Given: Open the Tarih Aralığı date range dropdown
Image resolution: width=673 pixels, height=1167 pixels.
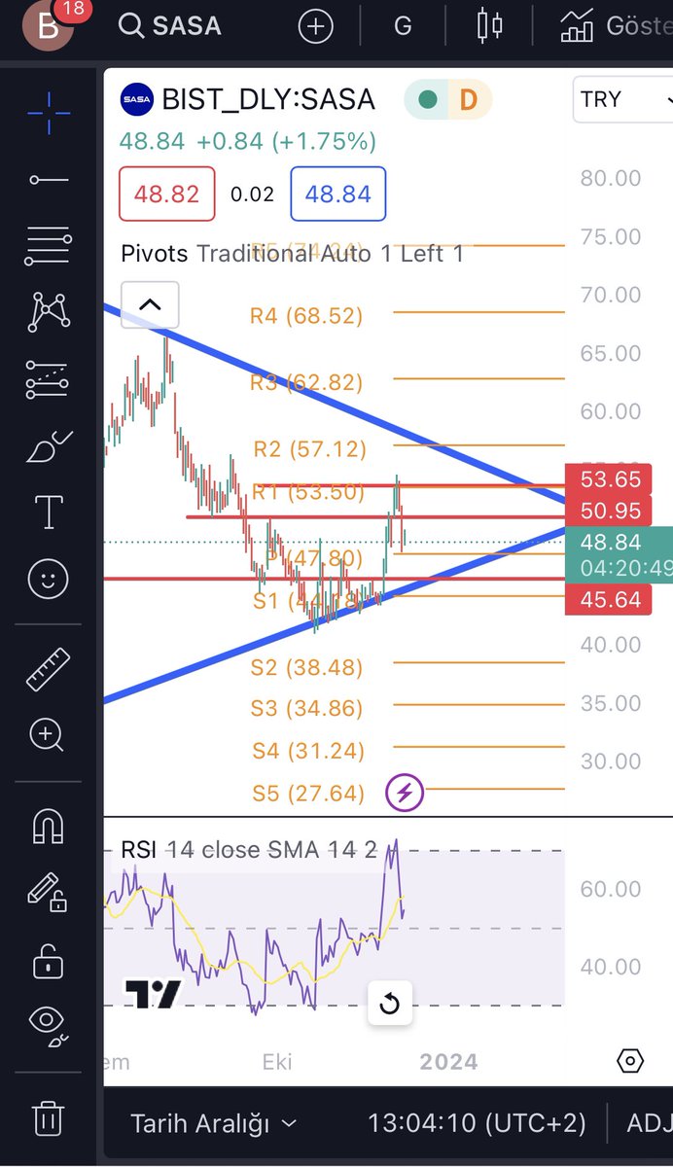Looking at the screenshot, I should [214, 1124].
